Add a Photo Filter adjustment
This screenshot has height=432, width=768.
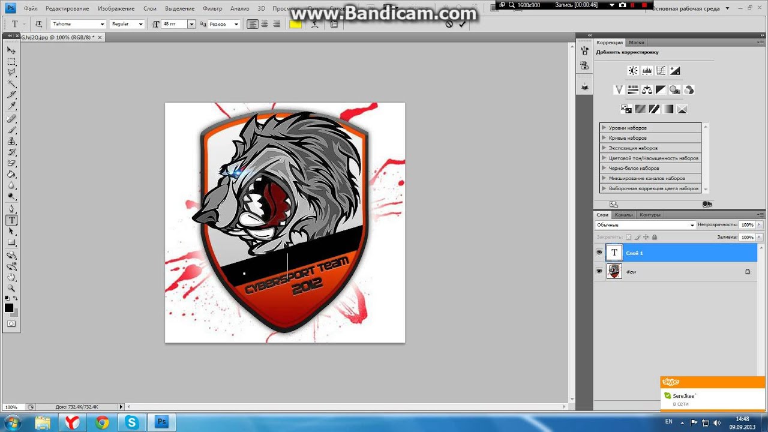[x=675, y=90]
